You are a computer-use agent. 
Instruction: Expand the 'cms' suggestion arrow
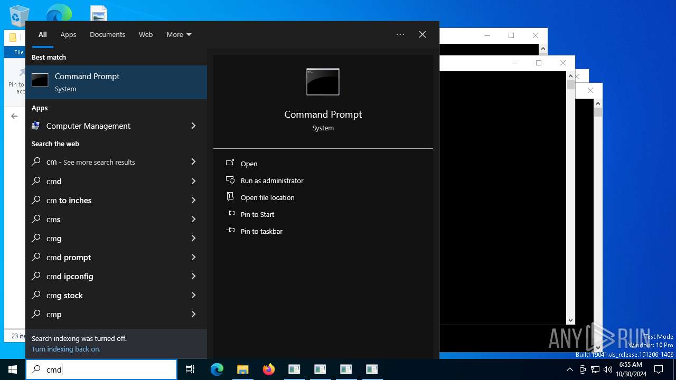(193, 219)
